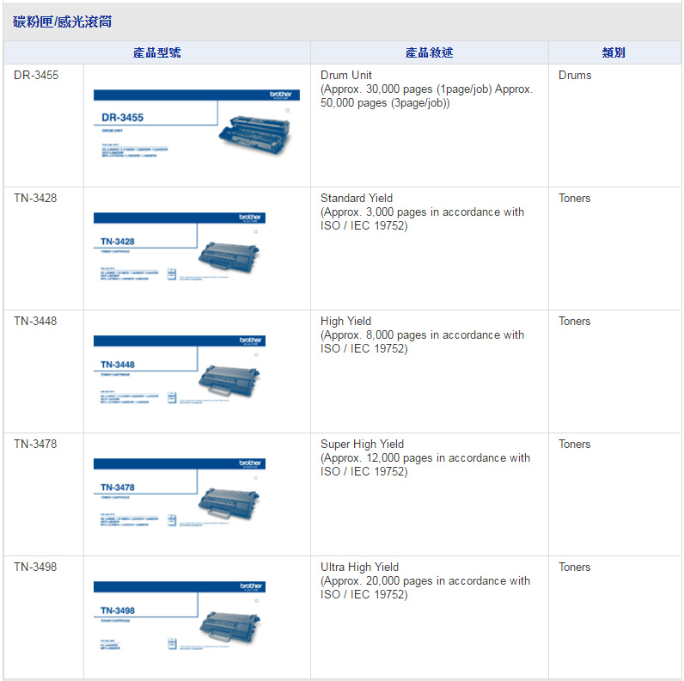Click the Standard Yield description text
This screenshot has width=684, height=681.
coord(422,212)
